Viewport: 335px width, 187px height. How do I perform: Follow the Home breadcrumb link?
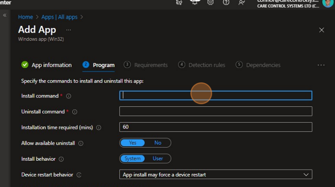(25, 17)
